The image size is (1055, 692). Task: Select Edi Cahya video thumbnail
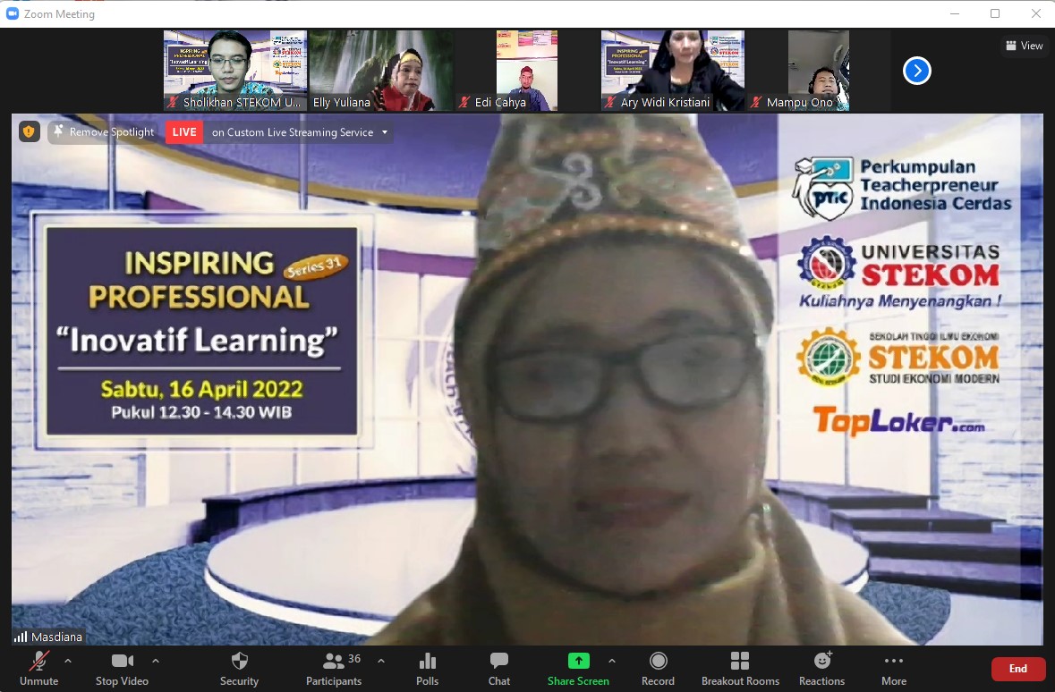pyautogui.click(x=527, y=70)
